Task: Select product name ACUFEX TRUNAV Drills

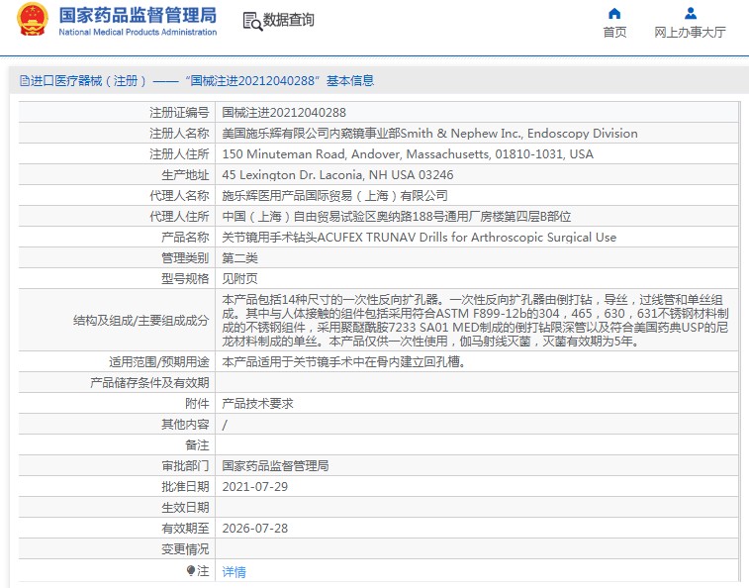Action: [419, 238]
